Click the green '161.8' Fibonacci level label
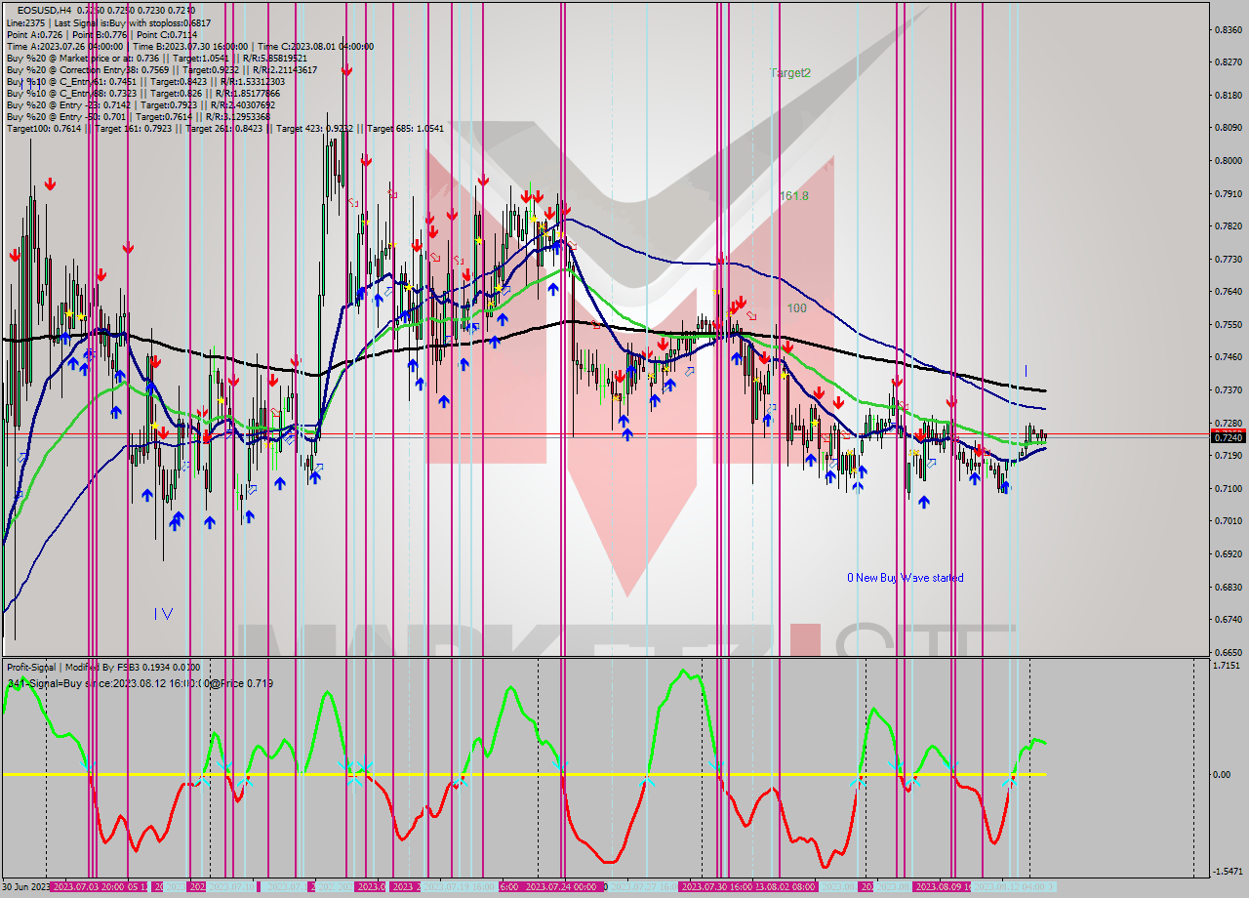This screenshot has width=1249, height=898. point(793,196)
